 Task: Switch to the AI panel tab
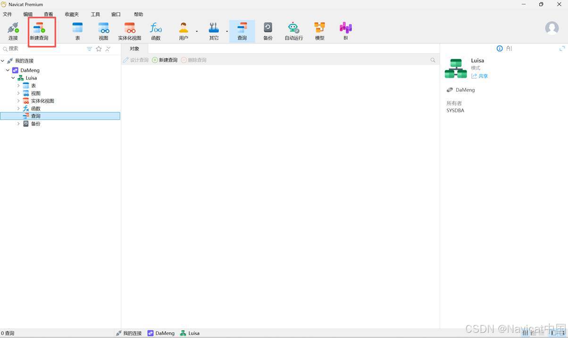(x=509, y=49)
